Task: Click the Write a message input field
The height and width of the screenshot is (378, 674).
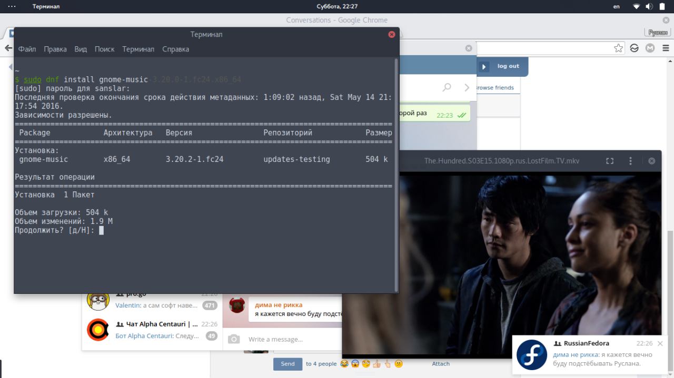Action: point(292,340)
